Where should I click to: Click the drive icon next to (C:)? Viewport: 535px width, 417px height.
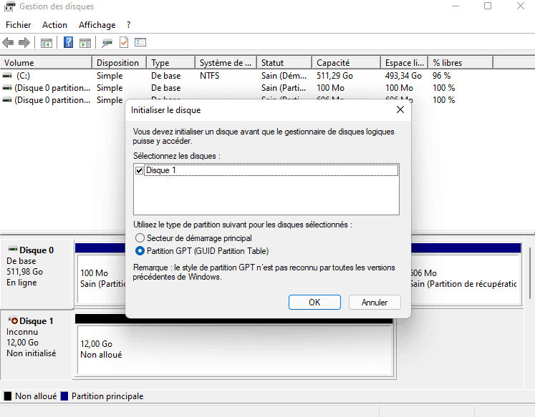(x=7, y=75)
